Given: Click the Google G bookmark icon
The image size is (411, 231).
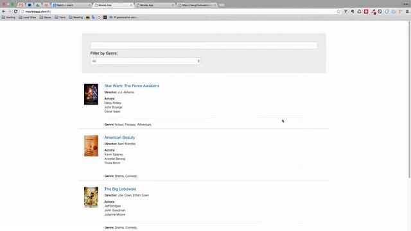Looking at the screenshot, I should [99, 17].
